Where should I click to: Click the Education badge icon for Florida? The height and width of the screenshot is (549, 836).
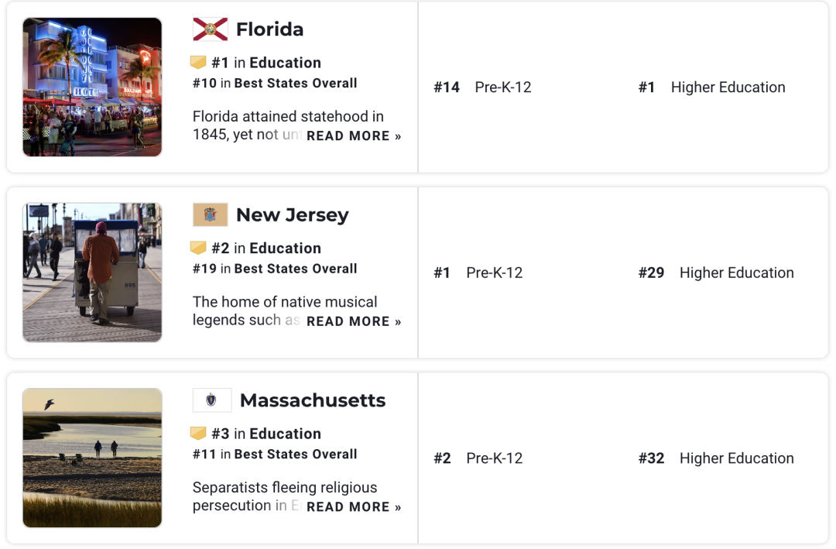click(198, 63)
